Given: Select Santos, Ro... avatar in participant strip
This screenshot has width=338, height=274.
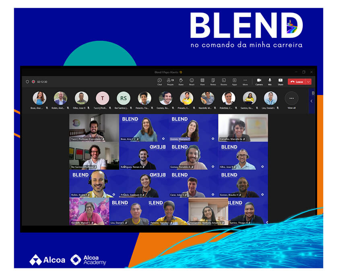Looking at the screenshot, I should (x=249, y=98).
